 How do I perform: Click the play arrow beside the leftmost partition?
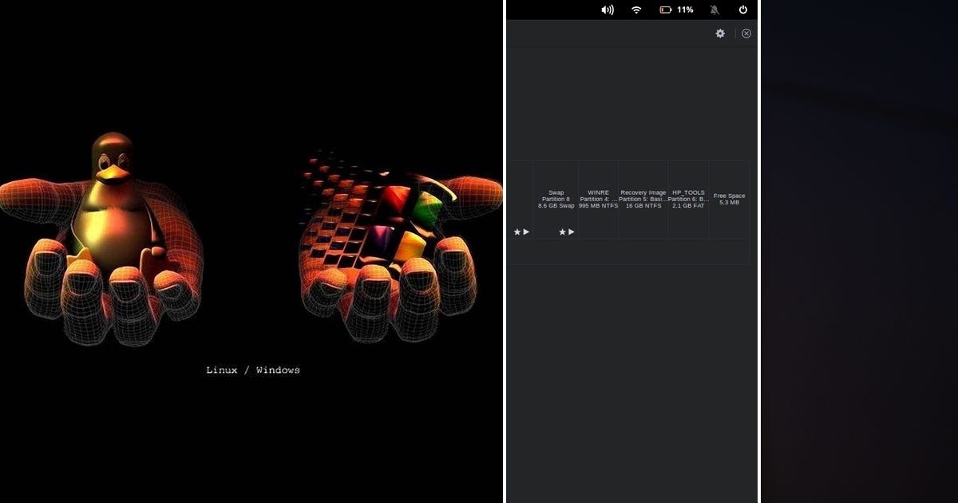coord(526,232)
